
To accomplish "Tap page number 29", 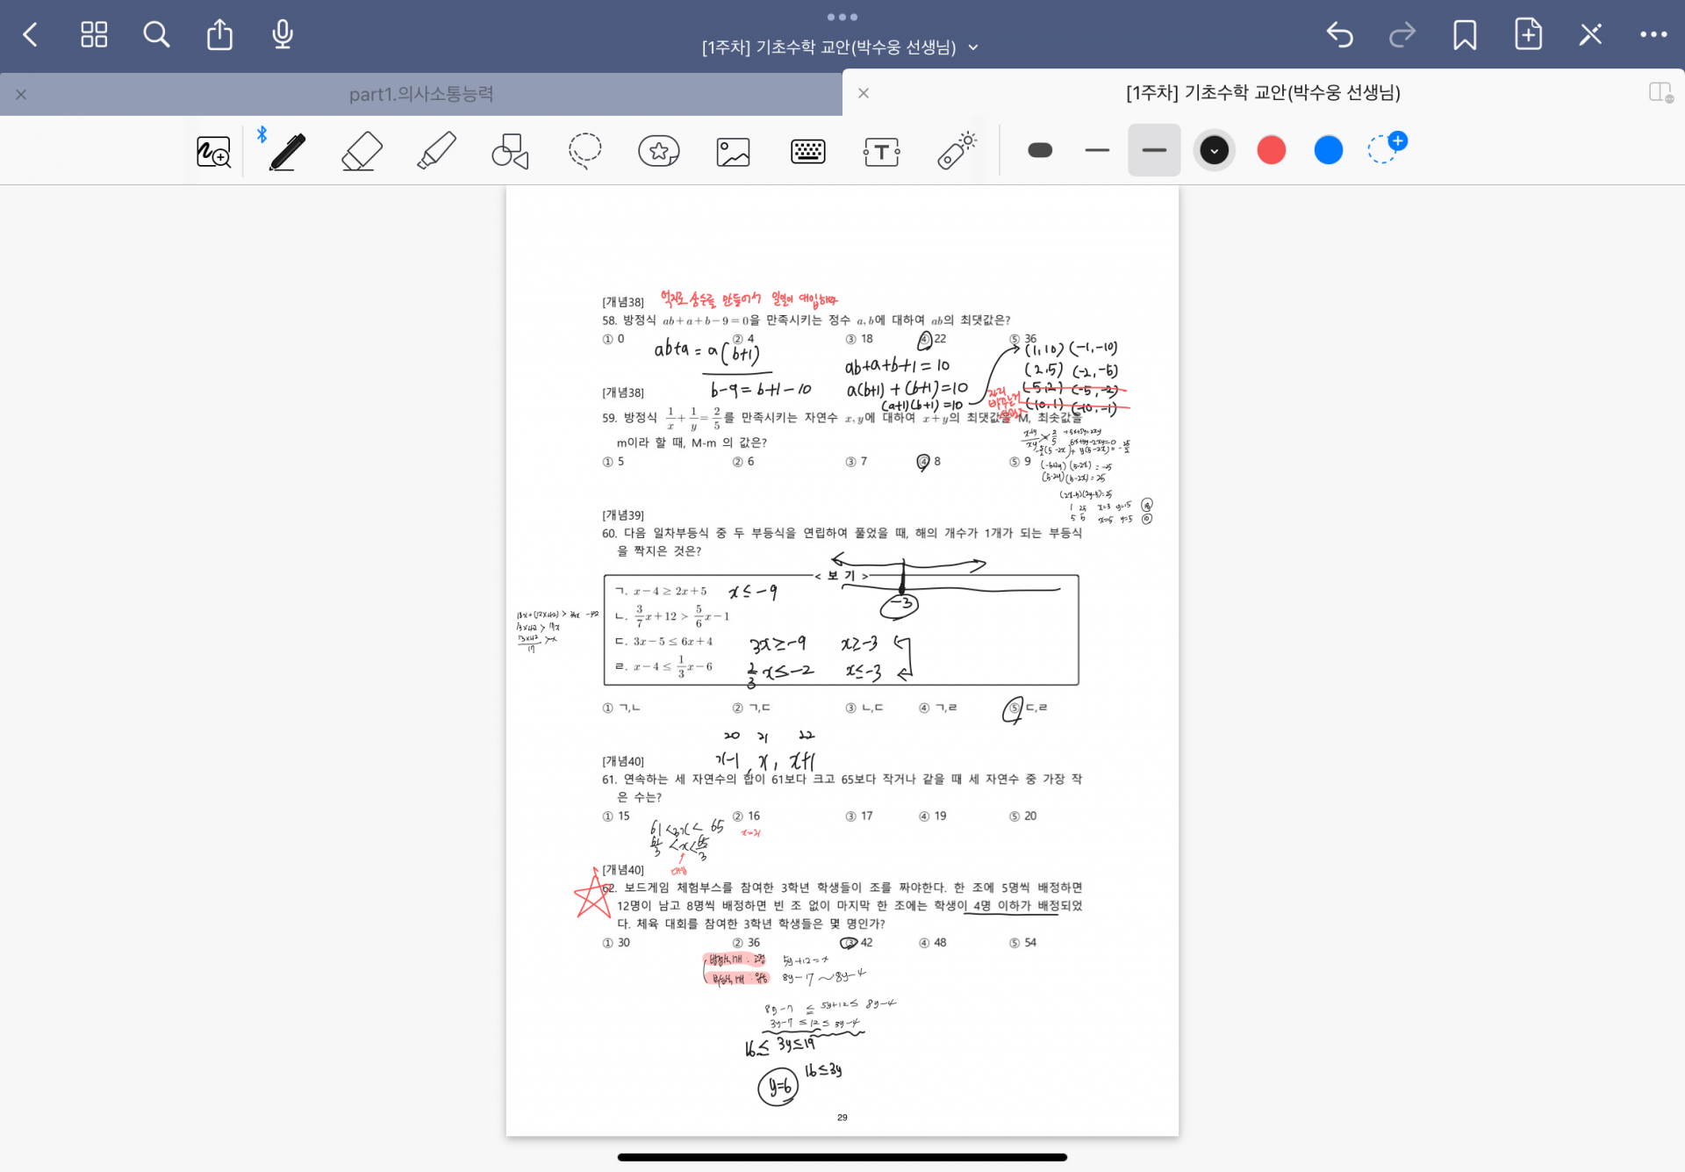I will (x=842, y=1118).
